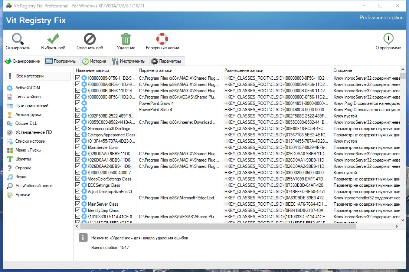409x272 pixels.
Task: Click gear icon of CategoryAppearance Class row
Action: (84, 135)
